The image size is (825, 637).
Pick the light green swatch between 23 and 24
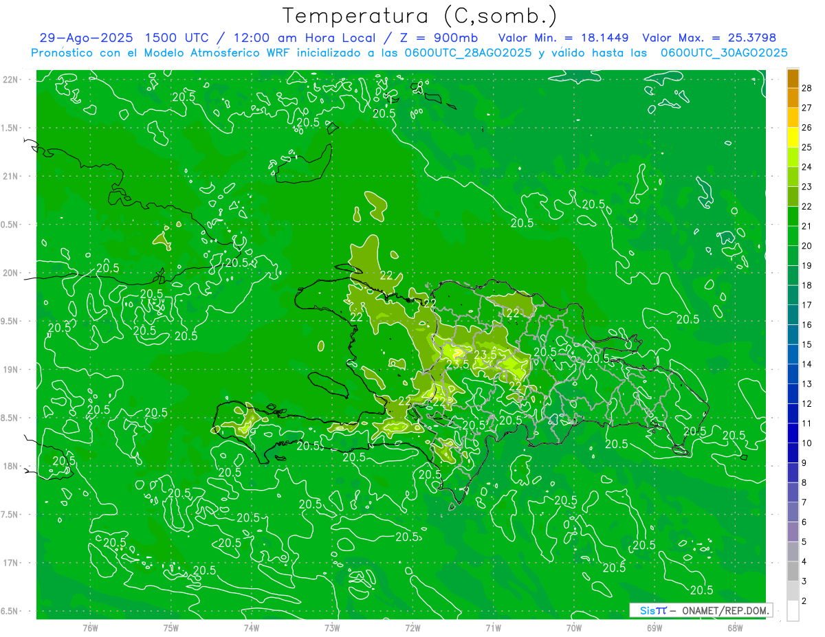coord(793,177)
